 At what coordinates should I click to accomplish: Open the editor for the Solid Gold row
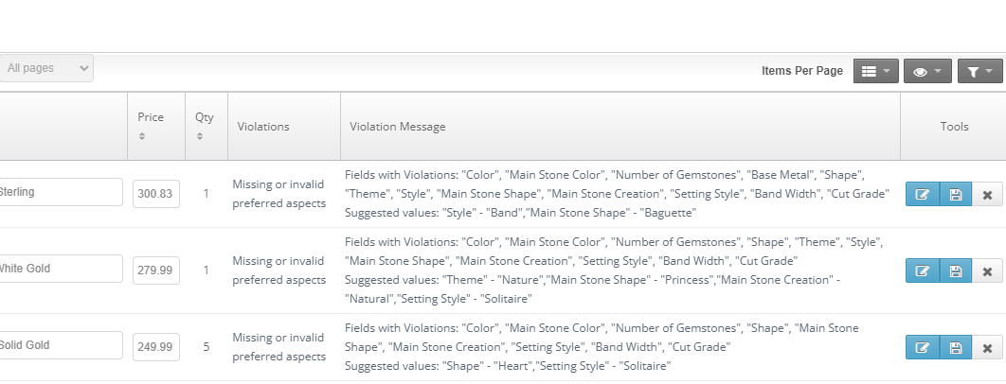pyautogui.click(x=922, y=347)
